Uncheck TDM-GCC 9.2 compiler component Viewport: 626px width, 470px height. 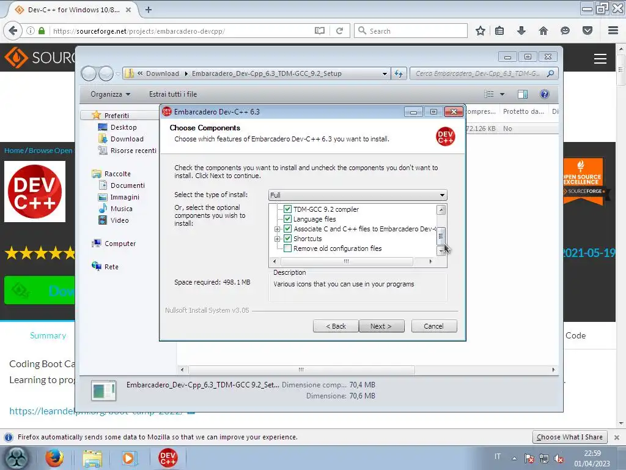click(287, 209)
